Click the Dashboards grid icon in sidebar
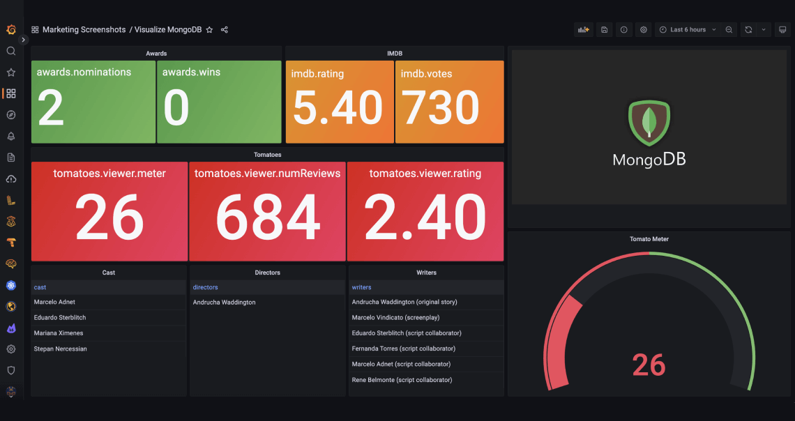Viewport: 795px width, 421px height. click(x=10, y=93)
